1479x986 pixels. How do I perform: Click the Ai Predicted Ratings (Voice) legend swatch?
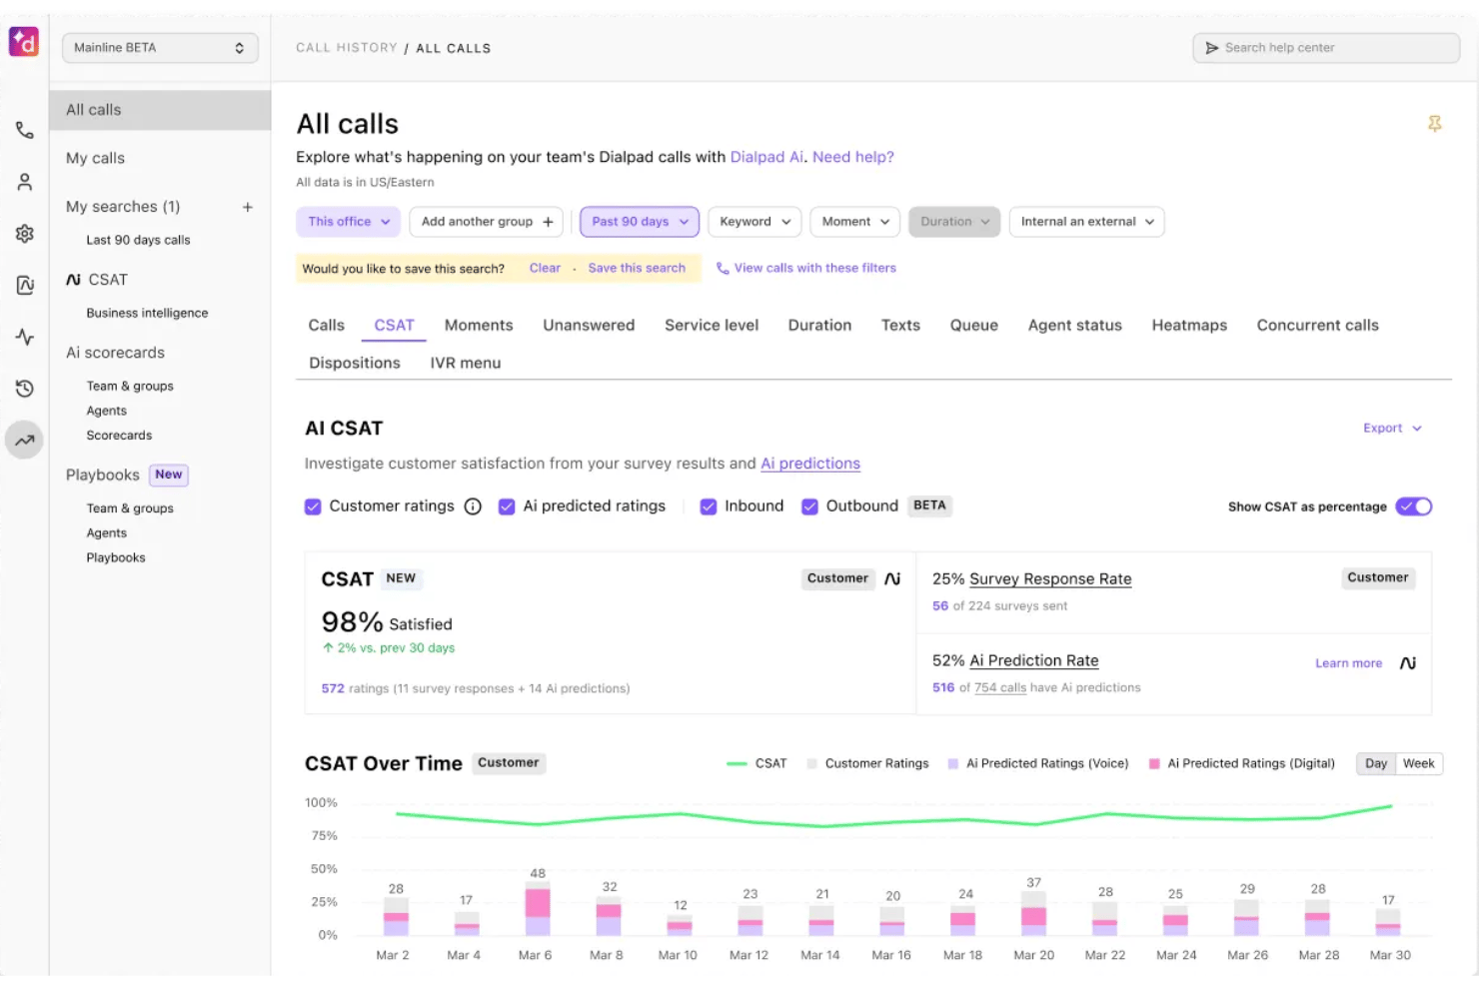pyautogui.click(x=953, y=764)
